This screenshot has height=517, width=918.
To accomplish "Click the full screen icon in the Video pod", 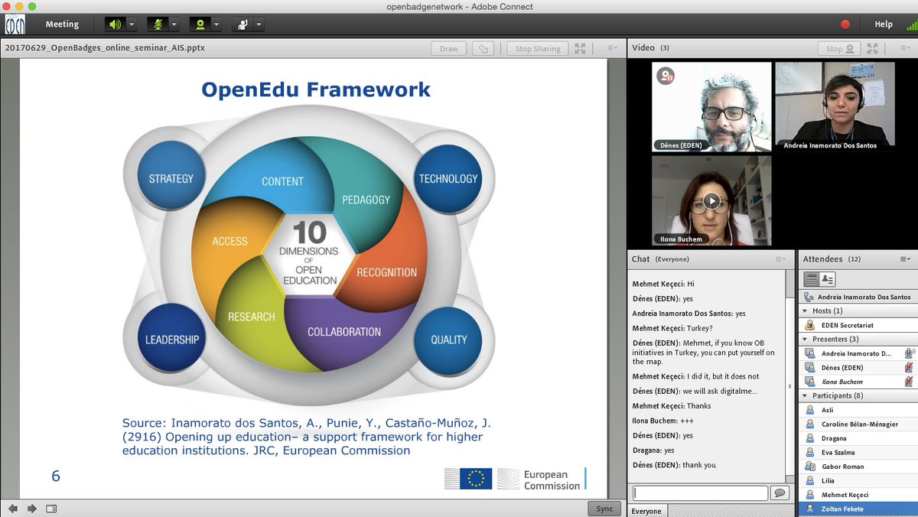I will tap(873, 47).
